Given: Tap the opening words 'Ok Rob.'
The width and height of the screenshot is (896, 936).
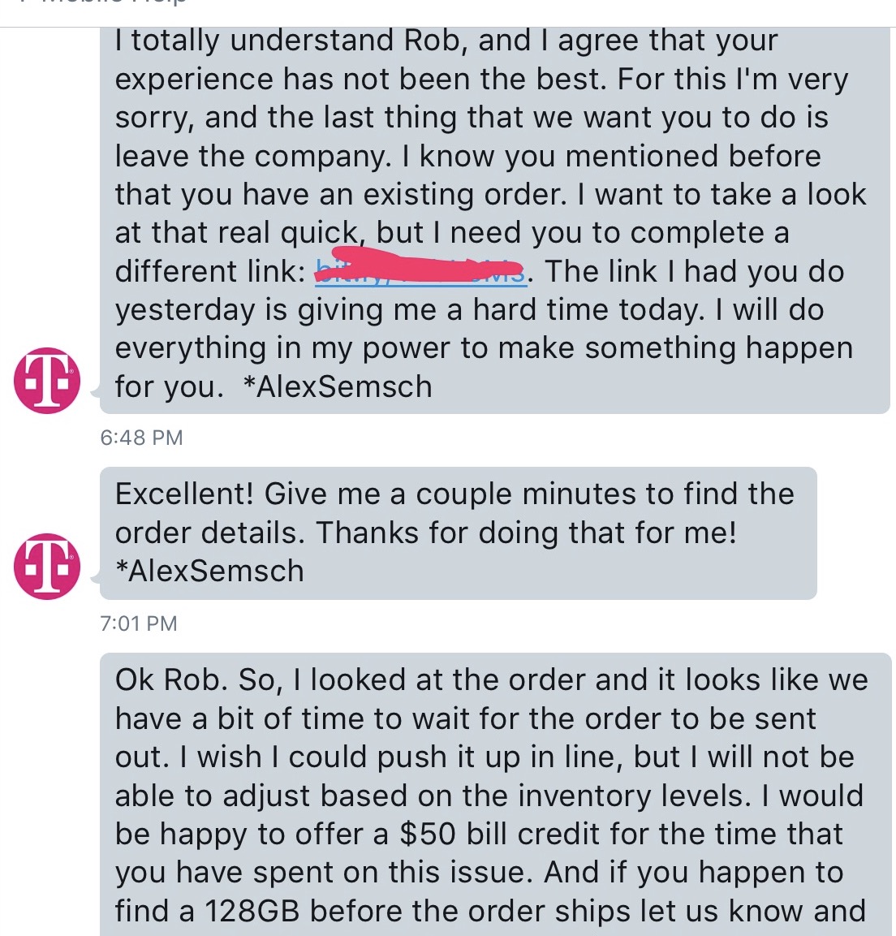Looking at the screenshot, I should pos(171,680).
